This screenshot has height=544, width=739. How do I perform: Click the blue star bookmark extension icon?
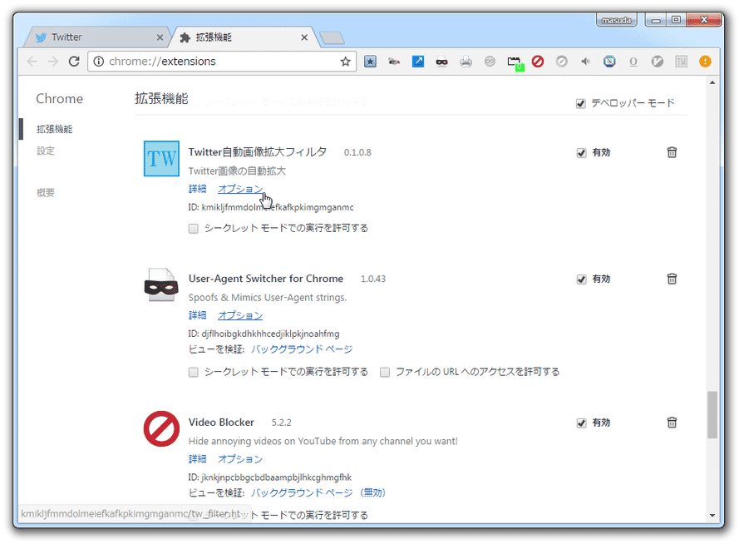tap(370, 62)
